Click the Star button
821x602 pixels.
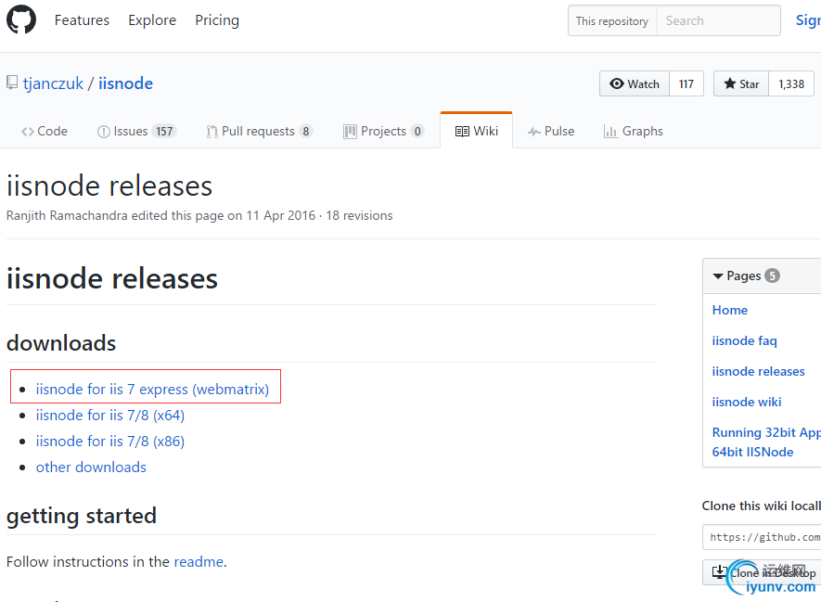click(741, 83)
